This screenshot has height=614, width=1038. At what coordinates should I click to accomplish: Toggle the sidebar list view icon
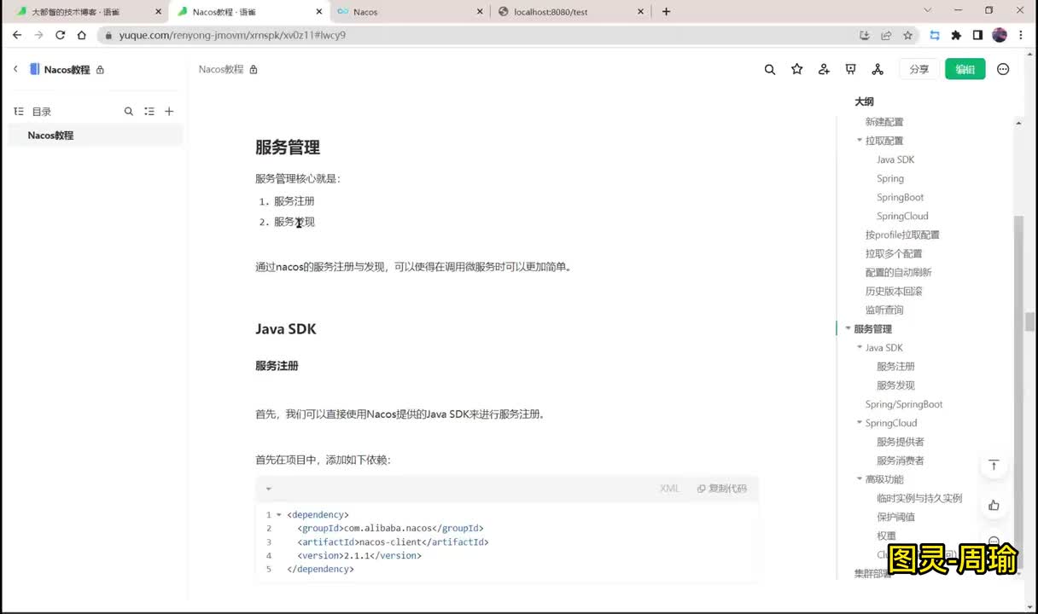[x=149, y=111]
